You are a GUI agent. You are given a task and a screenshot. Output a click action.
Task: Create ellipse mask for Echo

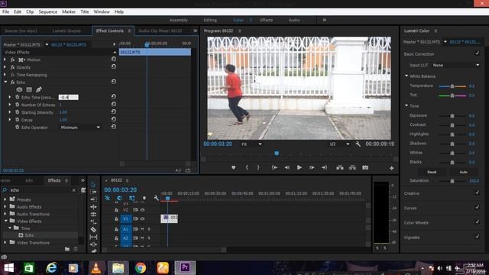pyautogui.click(x=19, y=89)
